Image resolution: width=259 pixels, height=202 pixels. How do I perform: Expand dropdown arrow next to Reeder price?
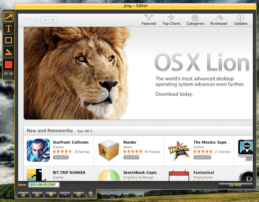137,157
